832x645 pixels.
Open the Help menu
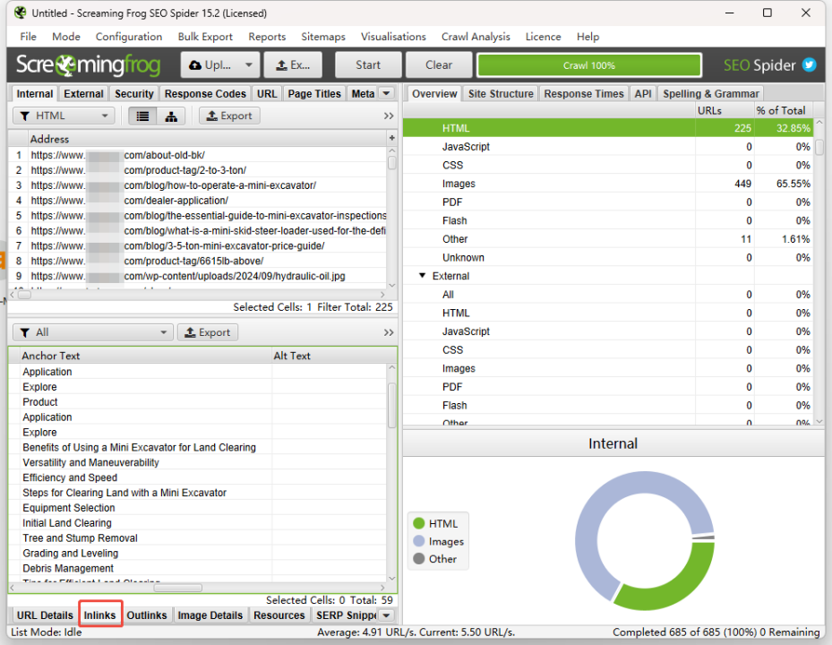point(588,37)
